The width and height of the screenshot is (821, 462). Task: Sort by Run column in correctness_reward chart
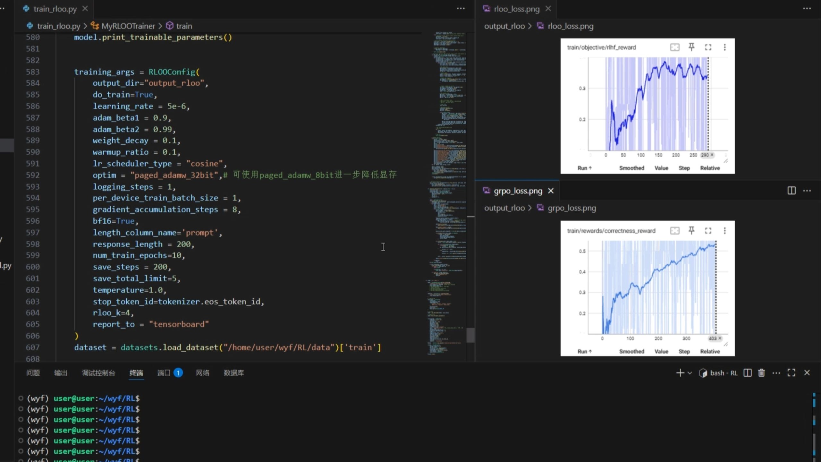584,352
